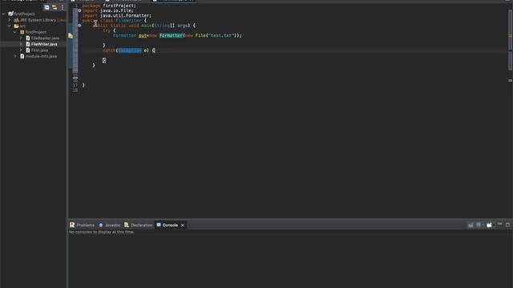Click the firstProject project icon
This screenshot has width=513, height=288.
10,14
